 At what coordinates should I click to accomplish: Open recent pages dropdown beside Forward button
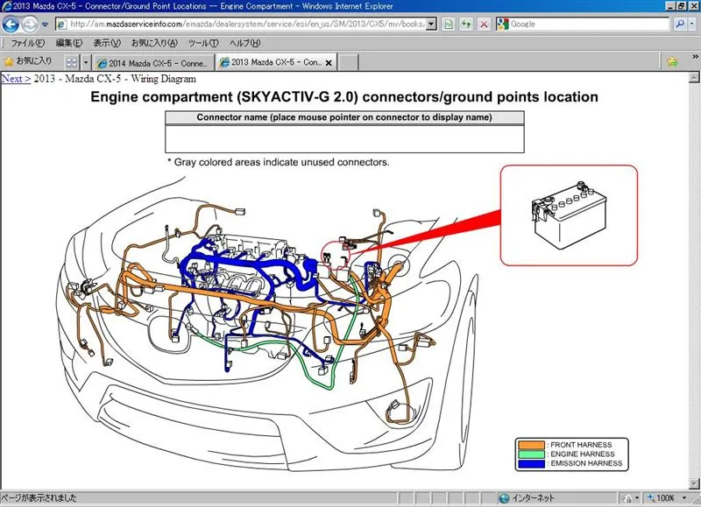[45, 25]
